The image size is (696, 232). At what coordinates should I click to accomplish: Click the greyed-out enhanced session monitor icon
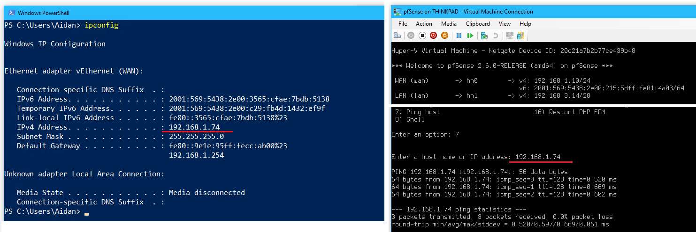pos(509,36)
